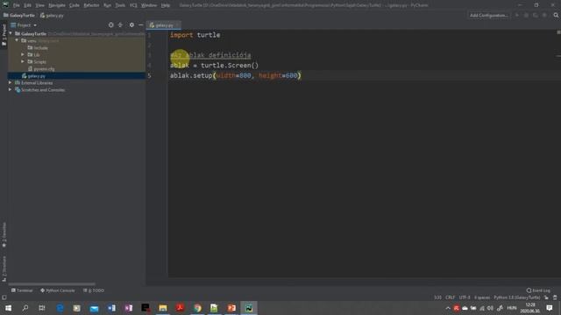Open Task View on the taskbar
Screen dimensions: 561x315
[x=42, y=308]
